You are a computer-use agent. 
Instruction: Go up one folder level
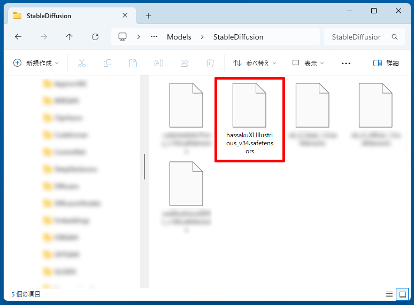[x=69, y=37]
